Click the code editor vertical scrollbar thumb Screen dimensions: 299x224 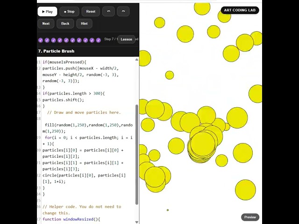pos(137,154)
